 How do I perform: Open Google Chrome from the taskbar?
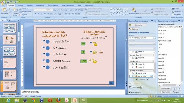pyautogui.click(x=34, y=100)
